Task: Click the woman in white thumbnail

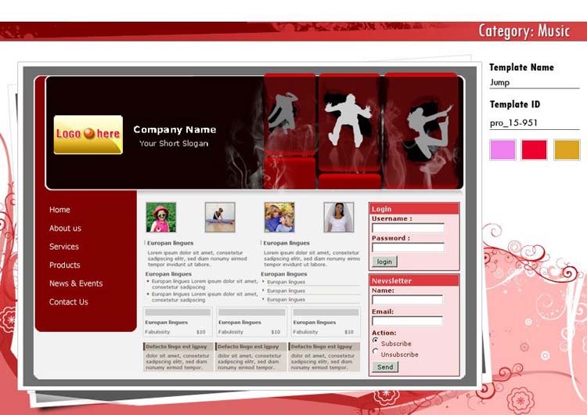Action: click(x=339, y=217)
